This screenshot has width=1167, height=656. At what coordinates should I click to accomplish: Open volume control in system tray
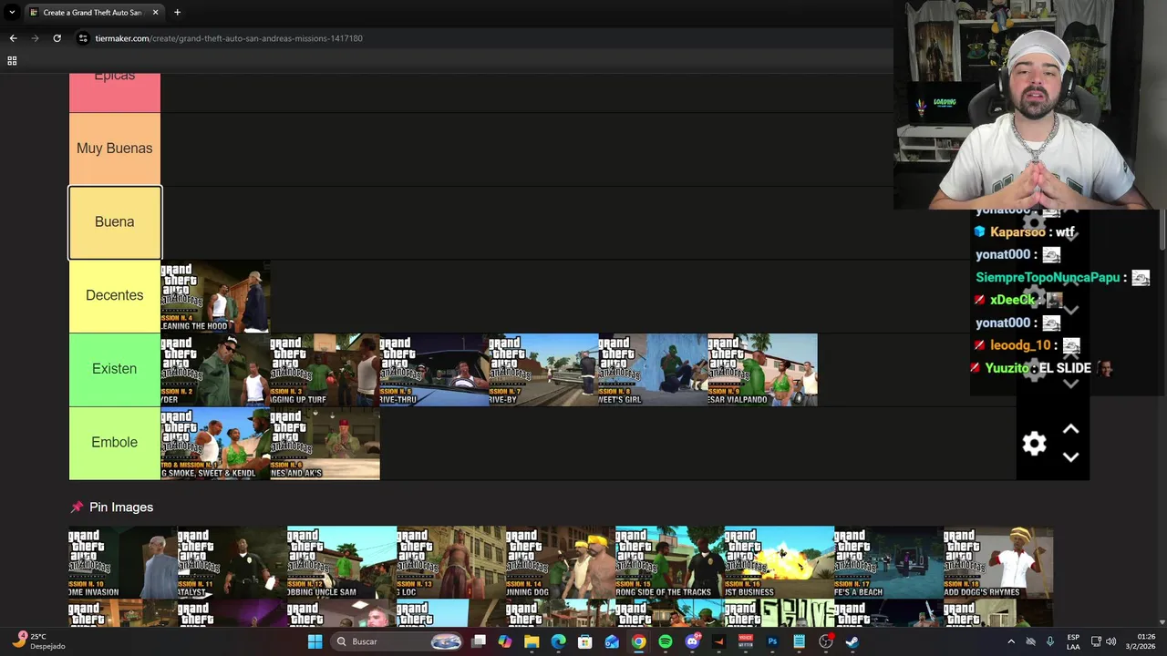pos(1111,641)
